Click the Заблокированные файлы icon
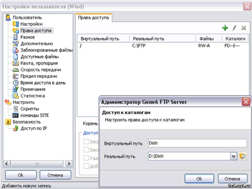Image resolution: width=252 pixels, height=189 pixels. [15, 50]
